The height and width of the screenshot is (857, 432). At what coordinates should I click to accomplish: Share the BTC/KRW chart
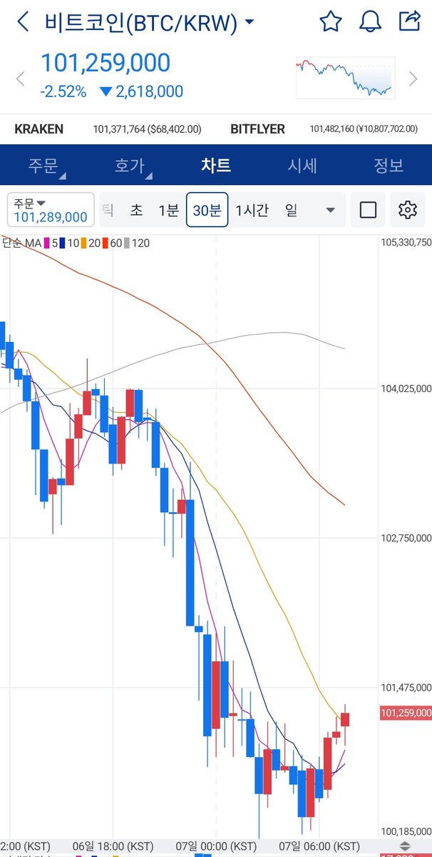coord(408,21)
